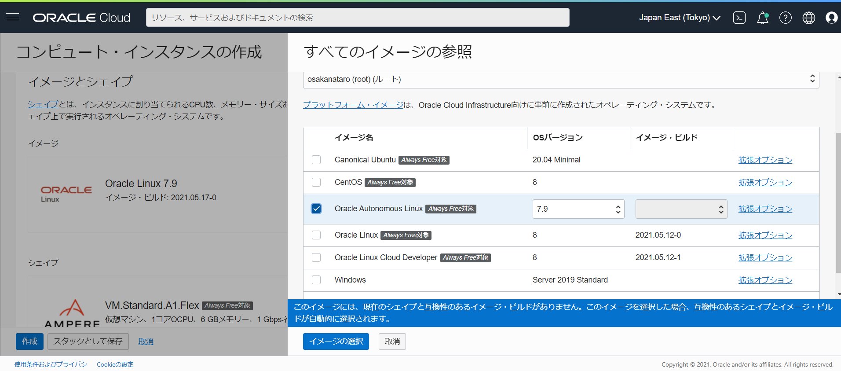Click the Oracle Linux image logo
The height and width of the screenshot is (371, 841).
pos(66,194)
